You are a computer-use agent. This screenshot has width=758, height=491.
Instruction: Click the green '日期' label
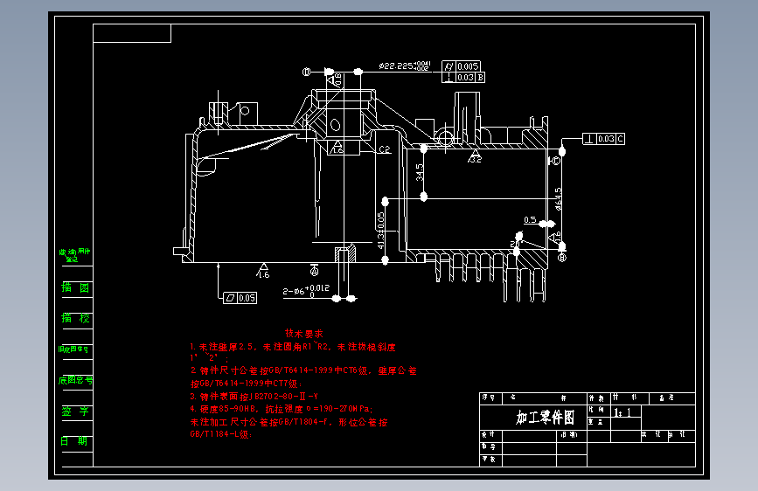pyautogui.click(x=74, y=440)
